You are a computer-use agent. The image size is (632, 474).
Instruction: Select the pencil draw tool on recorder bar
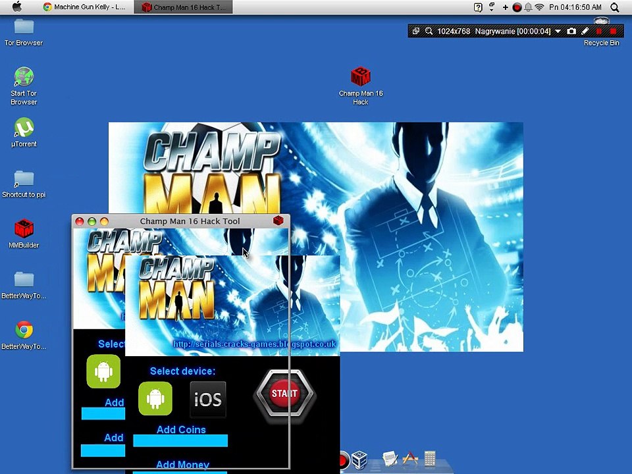coord(585,31)
